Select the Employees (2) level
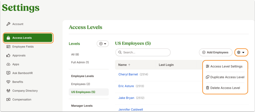This screenshot has height=112, width=255. coord(81,84)
